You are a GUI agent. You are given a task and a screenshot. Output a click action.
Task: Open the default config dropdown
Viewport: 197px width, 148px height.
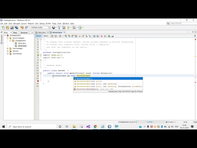pos(41,27)
